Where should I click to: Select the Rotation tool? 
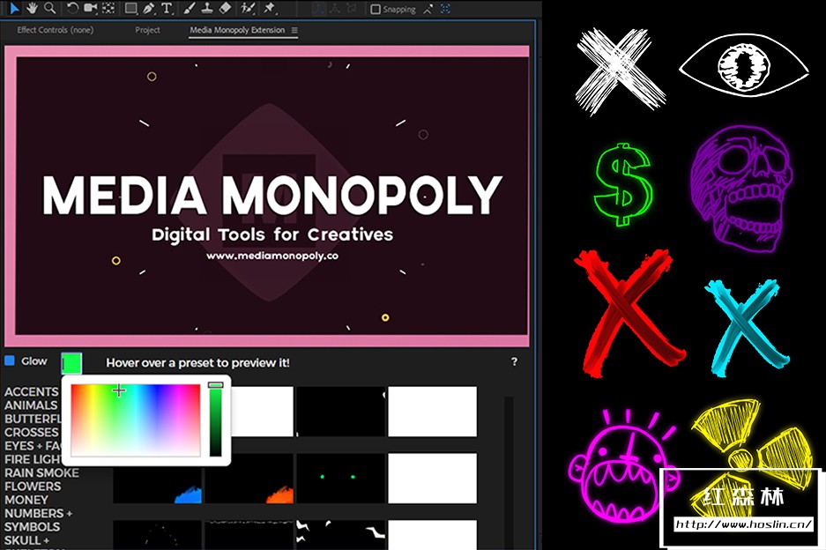(72, 8)
